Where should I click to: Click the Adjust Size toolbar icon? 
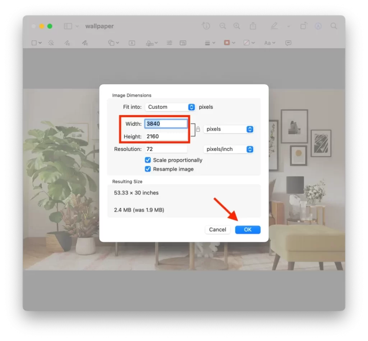coord(183,43)
